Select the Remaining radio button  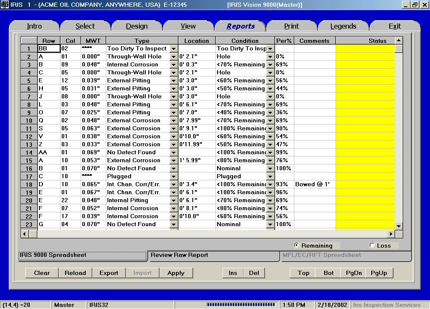[x=296, y=245]
